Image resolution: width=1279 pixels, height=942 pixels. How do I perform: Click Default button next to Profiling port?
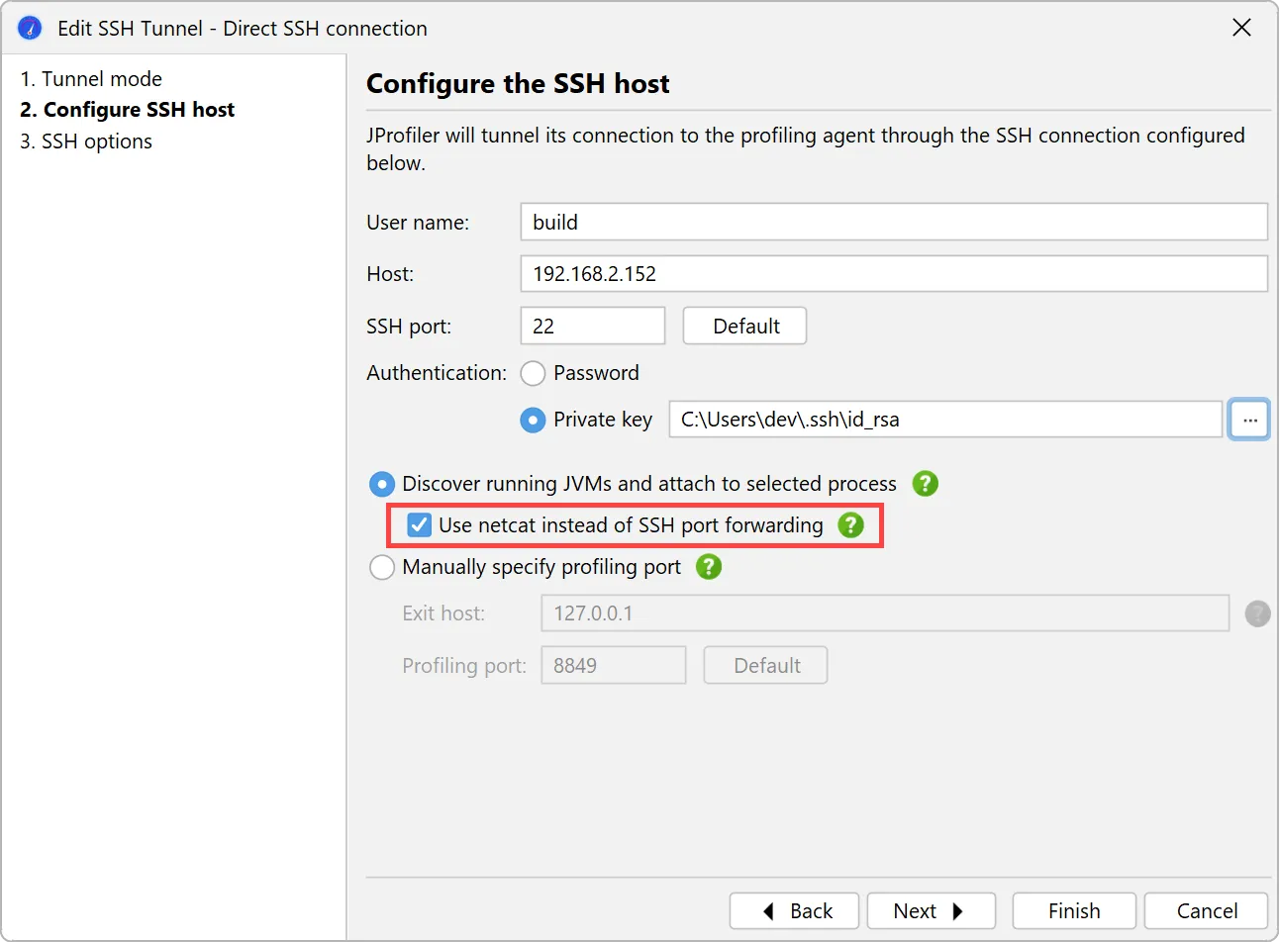click(x=765, y=665)
